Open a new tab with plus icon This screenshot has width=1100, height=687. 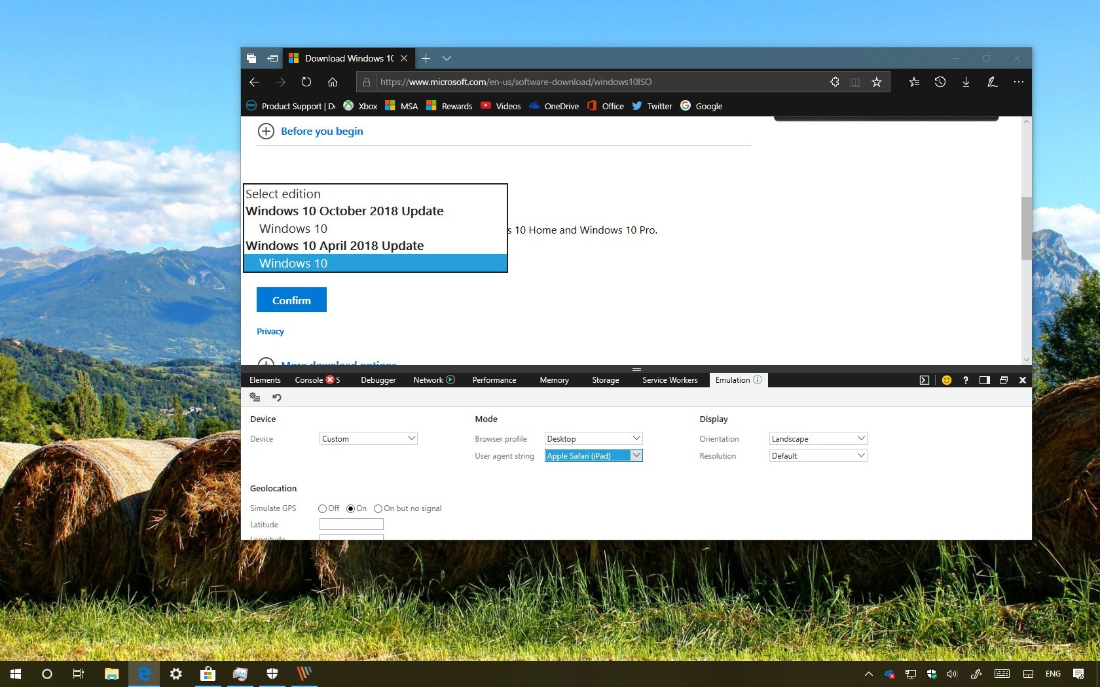point(426,58)
